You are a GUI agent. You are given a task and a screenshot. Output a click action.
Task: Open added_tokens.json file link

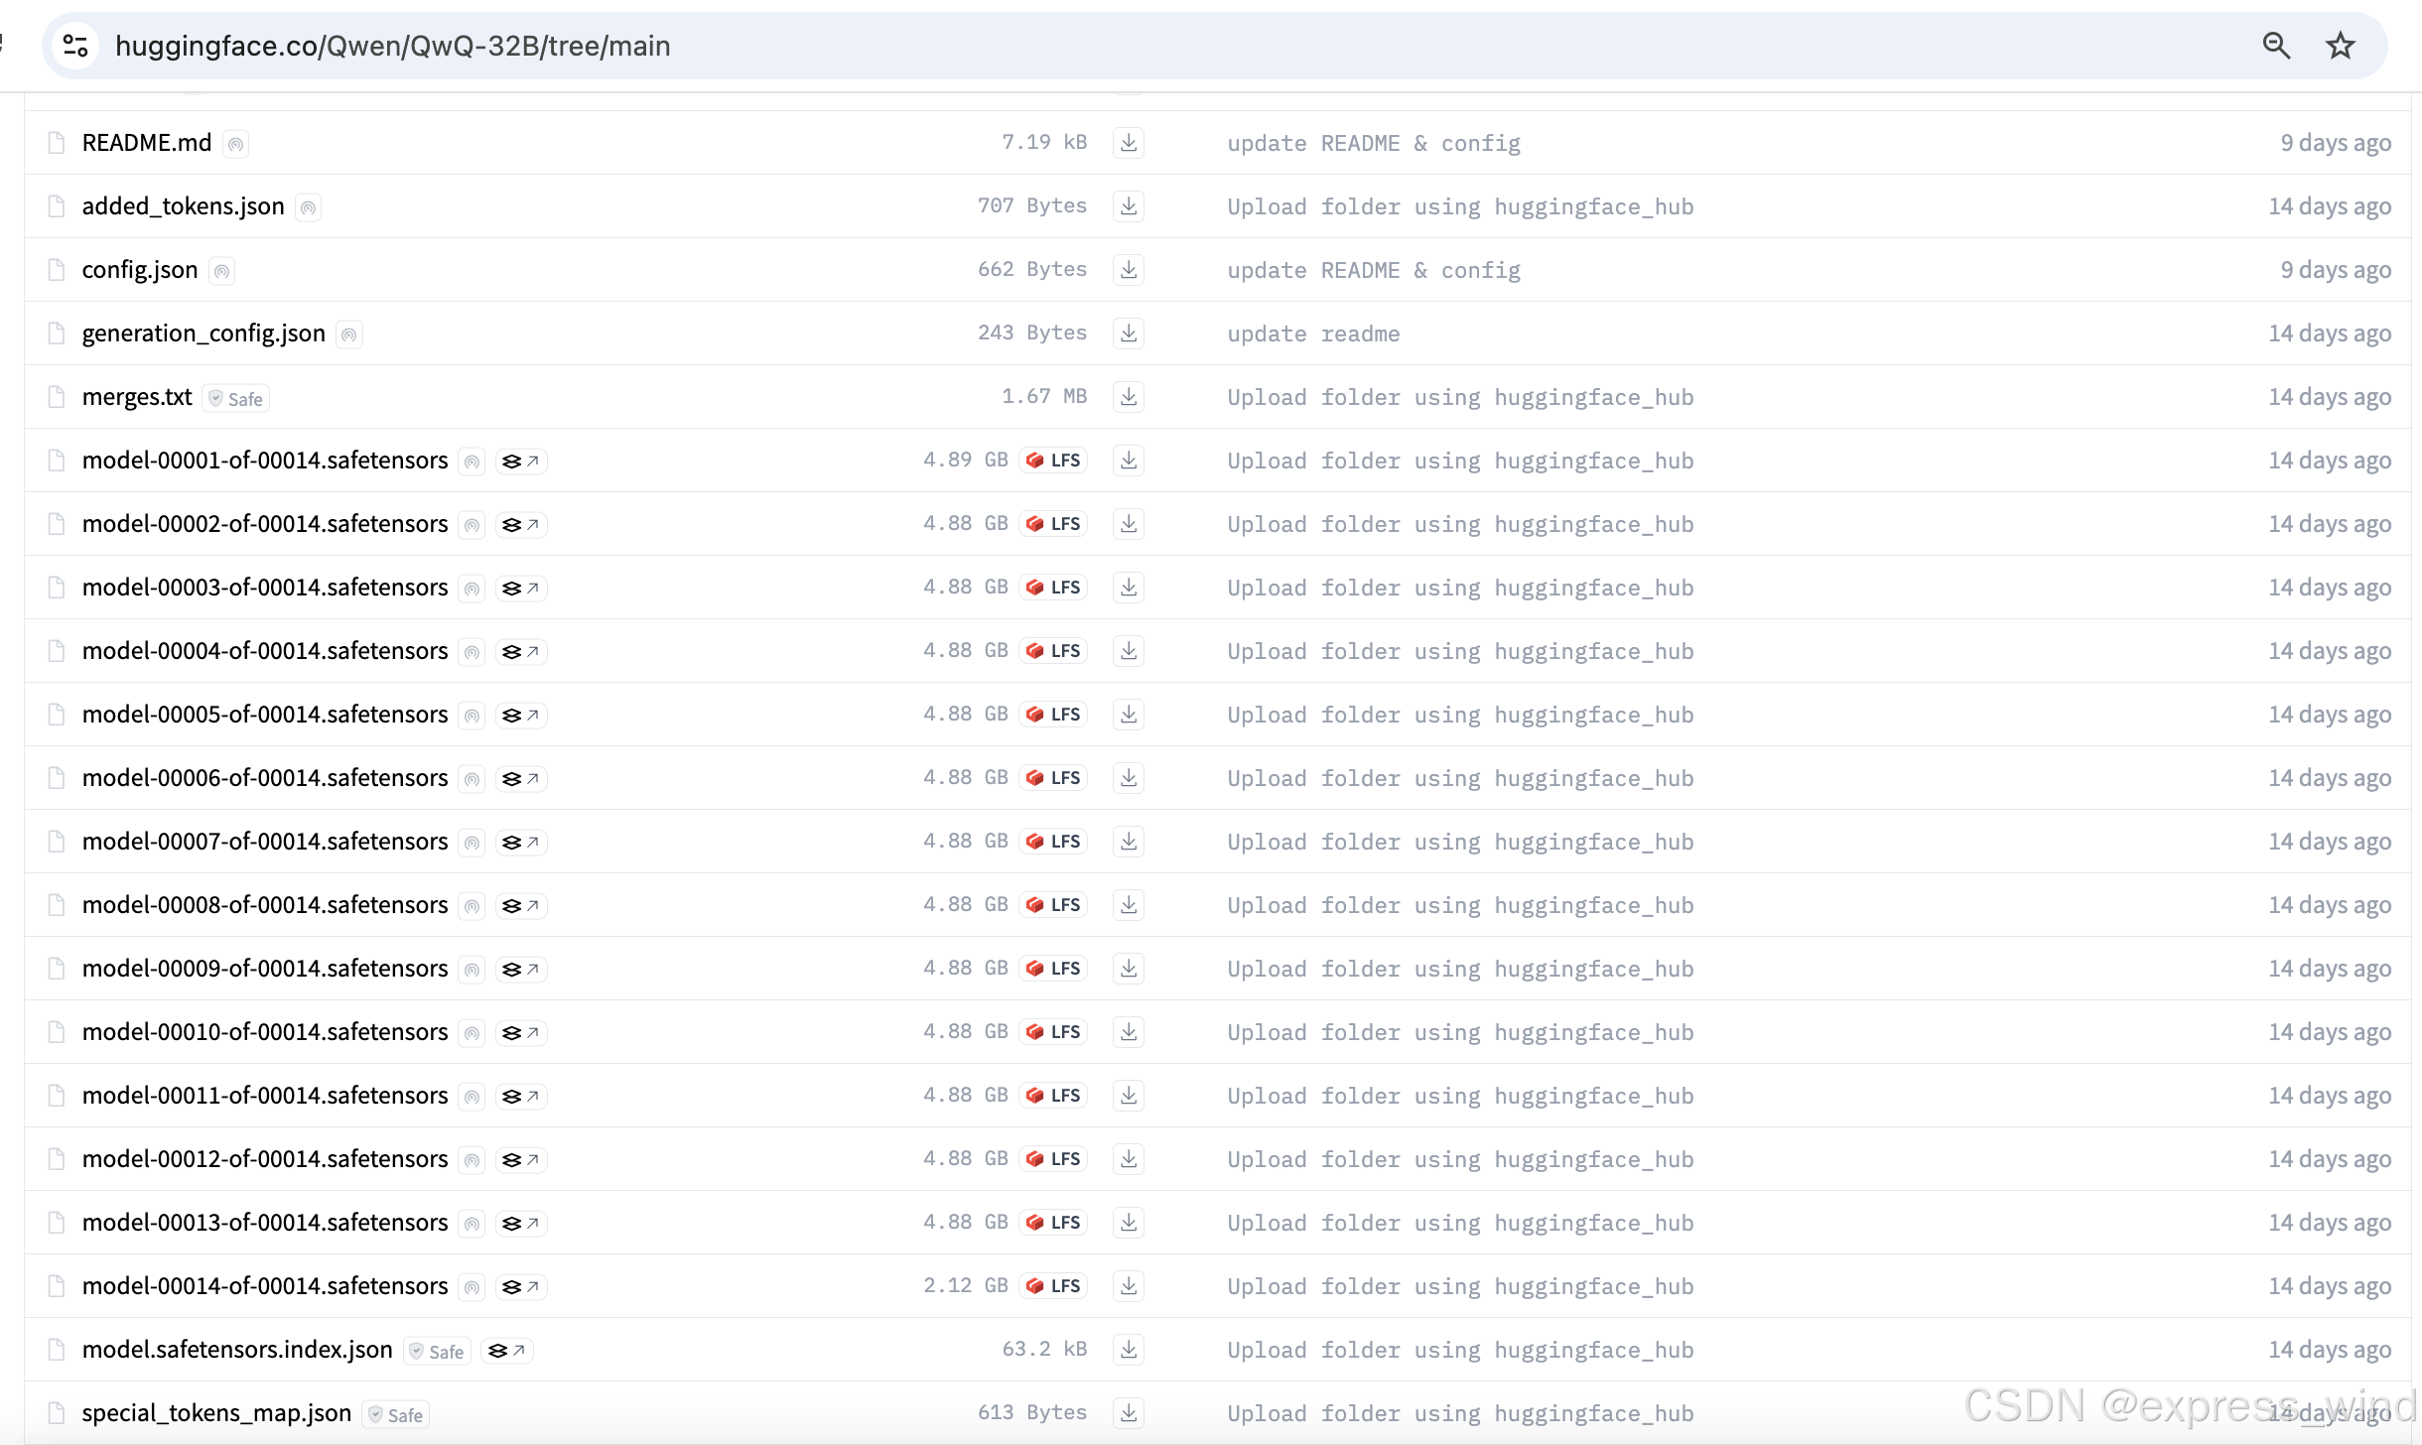[184, 206]
